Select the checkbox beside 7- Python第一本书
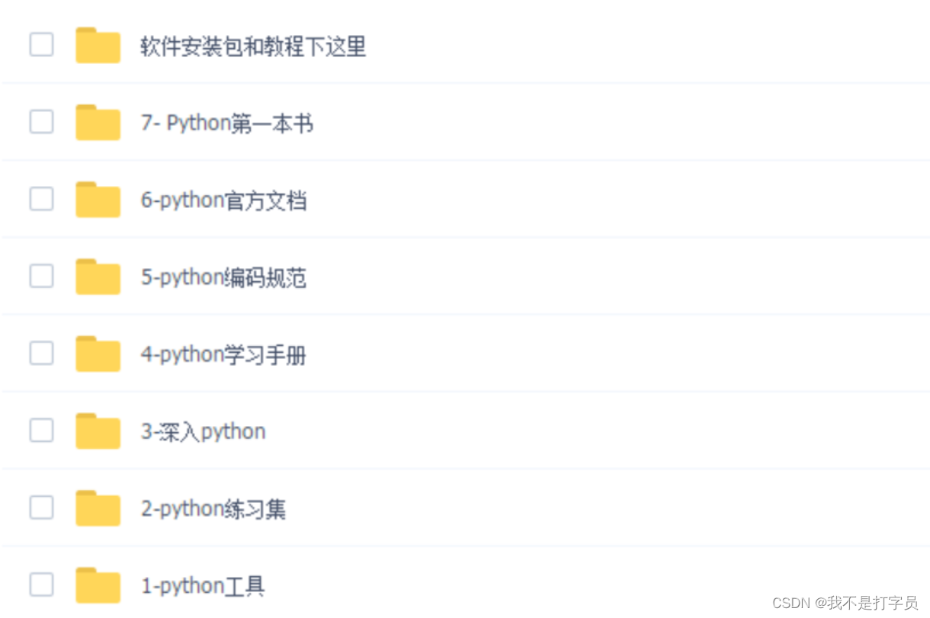930x618 pixels. 41,121
